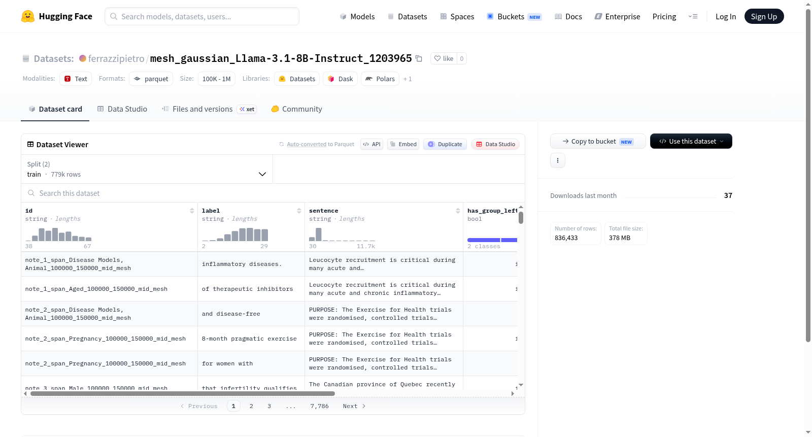812x437 pixels.
Task: Select the 100K - 1M size tag
Action: pyautogui.click(x=216, y=79)
